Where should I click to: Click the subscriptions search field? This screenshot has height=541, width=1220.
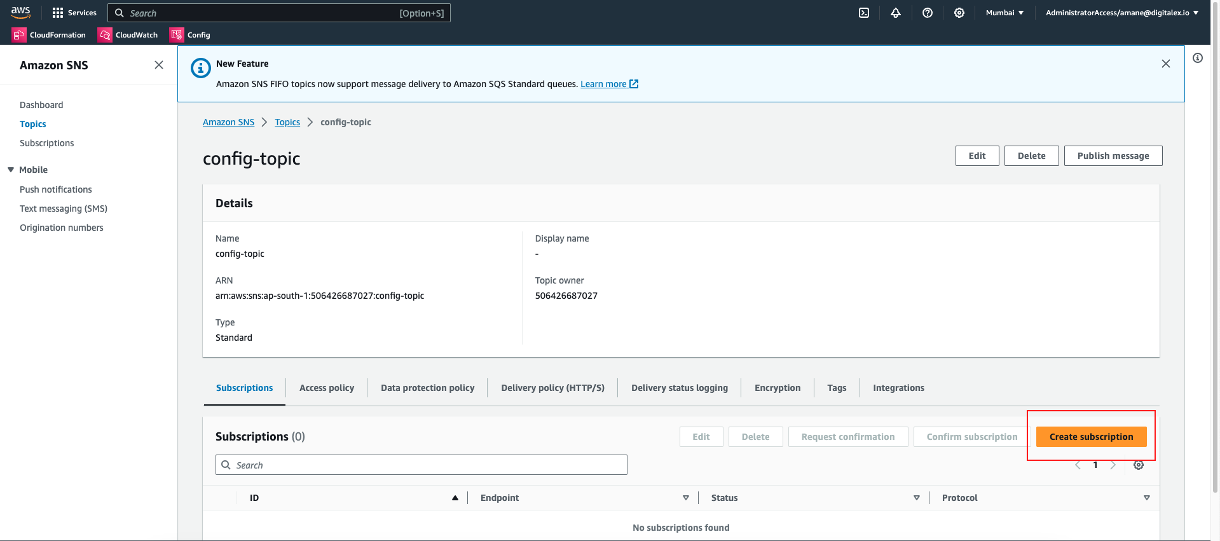[421, 465]
